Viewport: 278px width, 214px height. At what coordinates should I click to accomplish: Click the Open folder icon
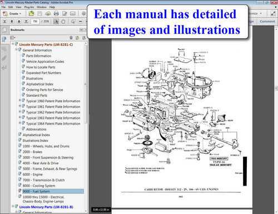pos(31,13)
